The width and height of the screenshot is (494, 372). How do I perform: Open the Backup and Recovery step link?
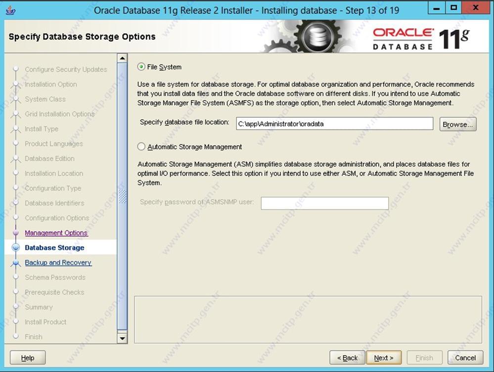click(58, 263)
